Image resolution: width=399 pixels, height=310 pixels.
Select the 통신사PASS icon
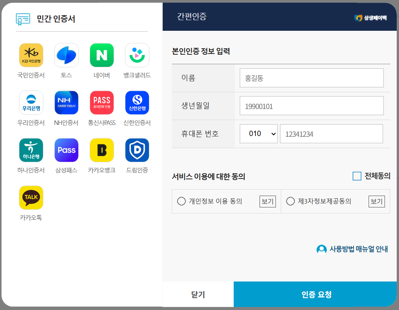[x=101, y=103]
